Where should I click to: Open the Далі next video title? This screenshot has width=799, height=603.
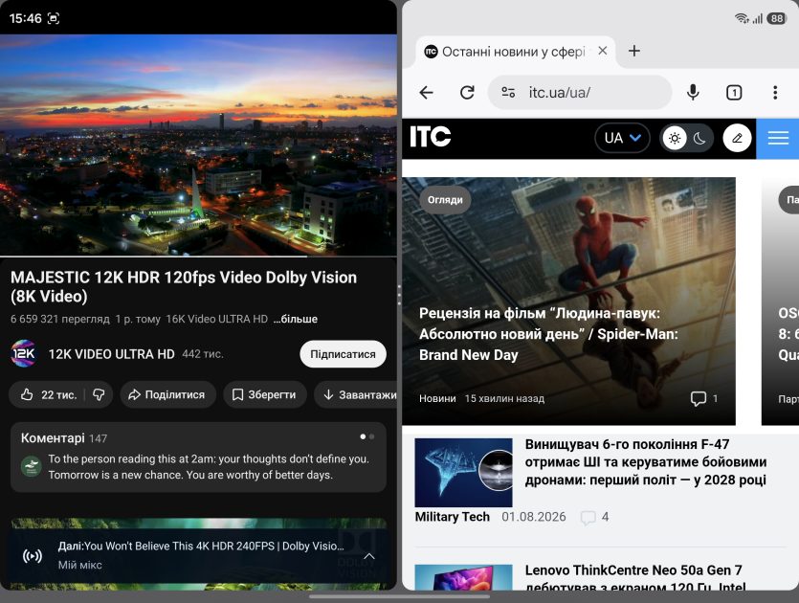[201, 546]
